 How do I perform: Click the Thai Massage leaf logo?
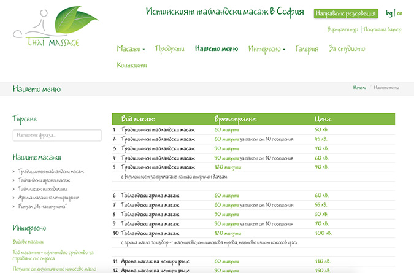(x=55, y=26)
